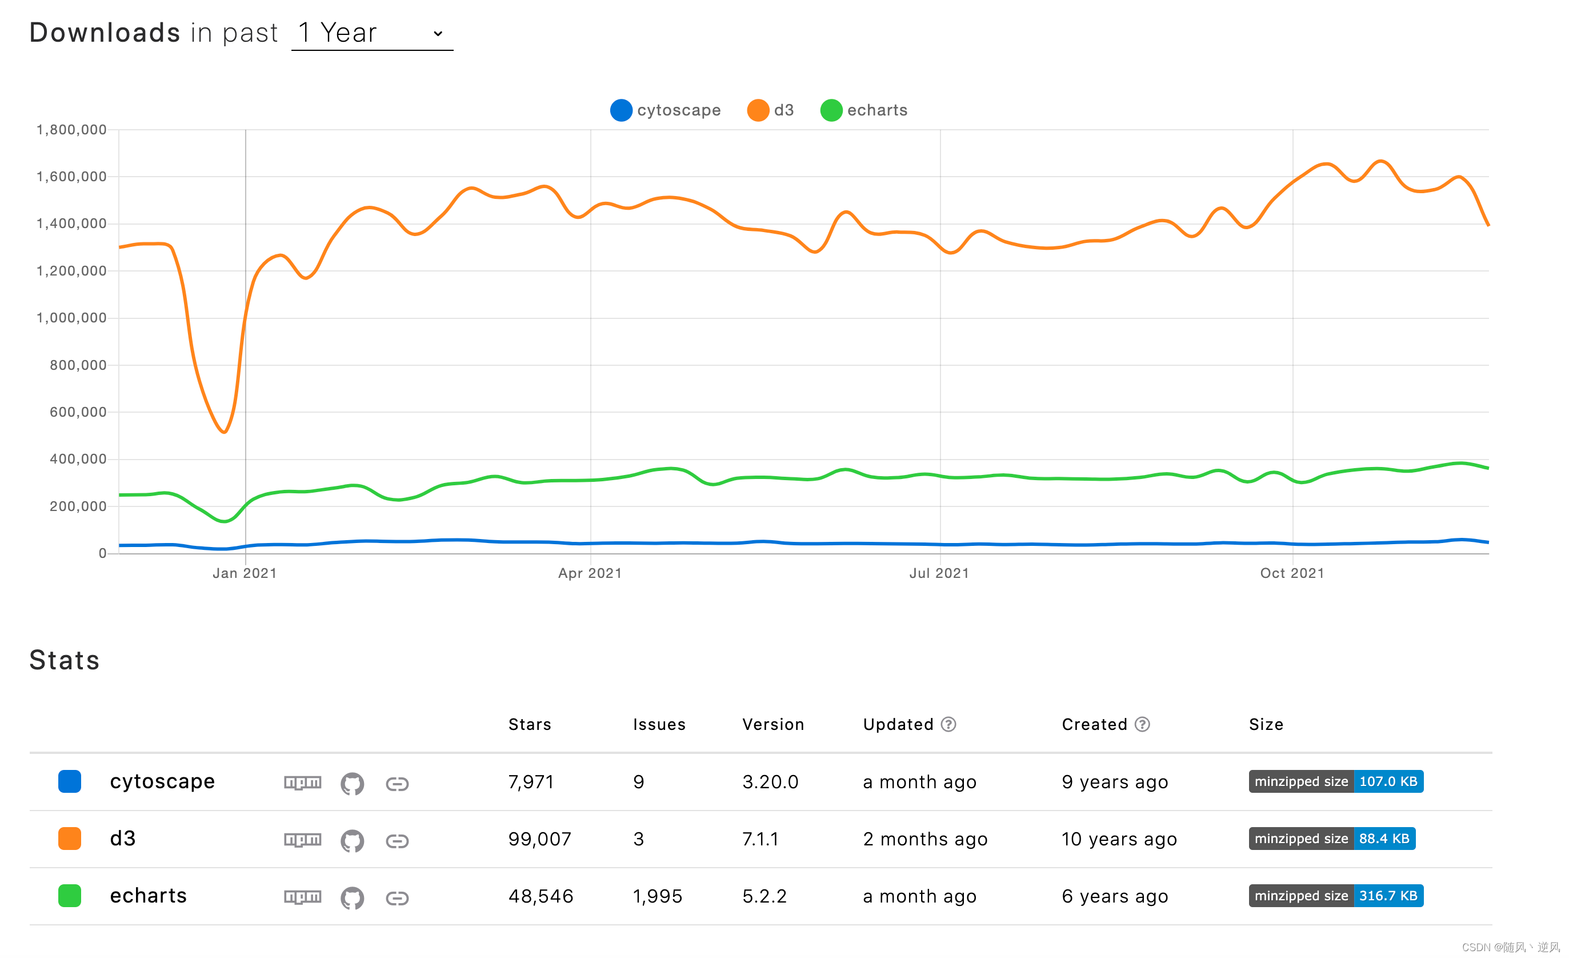Open echarts GitHub repository icon

click(x=352, y=897)
